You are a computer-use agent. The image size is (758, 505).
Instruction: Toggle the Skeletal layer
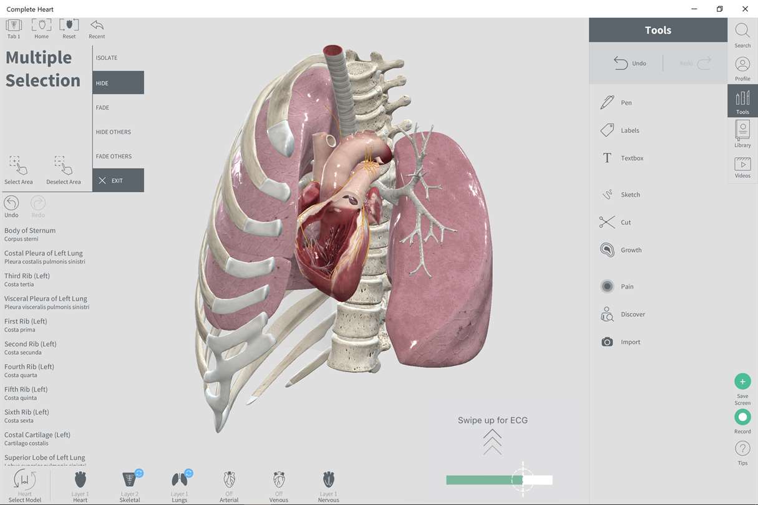130,487
